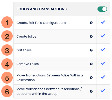
Task: Uncheck Create/Edit Folio Configurations permission
Action: pos(103,22)
